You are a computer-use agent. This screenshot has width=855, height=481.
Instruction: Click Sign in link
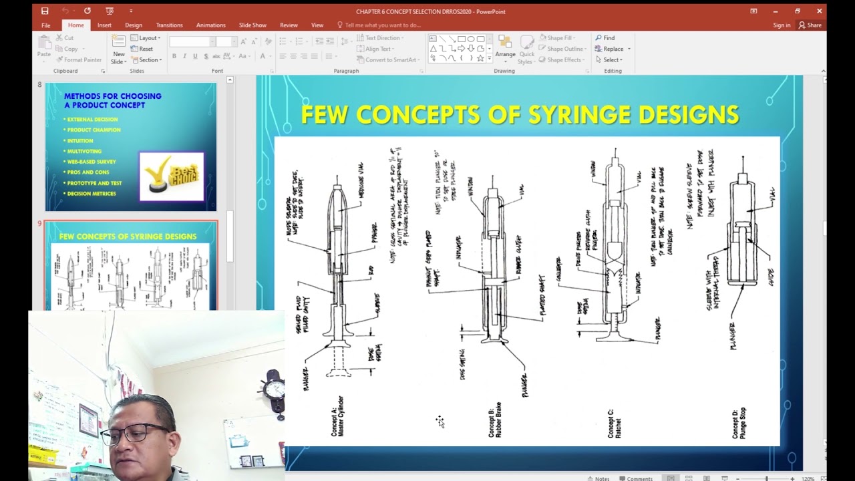(x=782, y=25)
